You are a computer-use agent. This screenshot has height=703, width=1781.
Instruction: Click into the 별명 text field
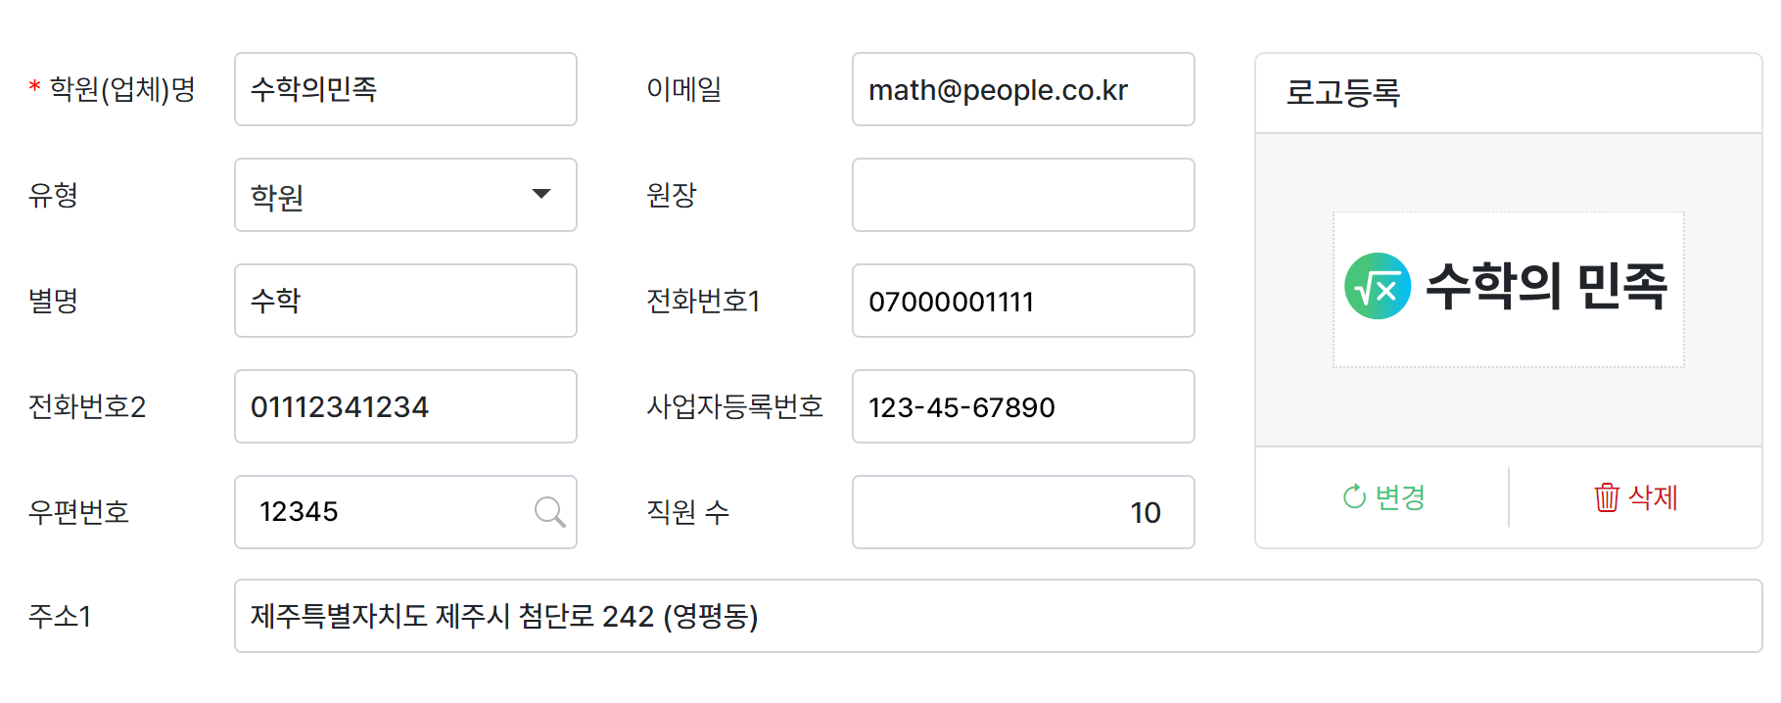pos(405,301)
